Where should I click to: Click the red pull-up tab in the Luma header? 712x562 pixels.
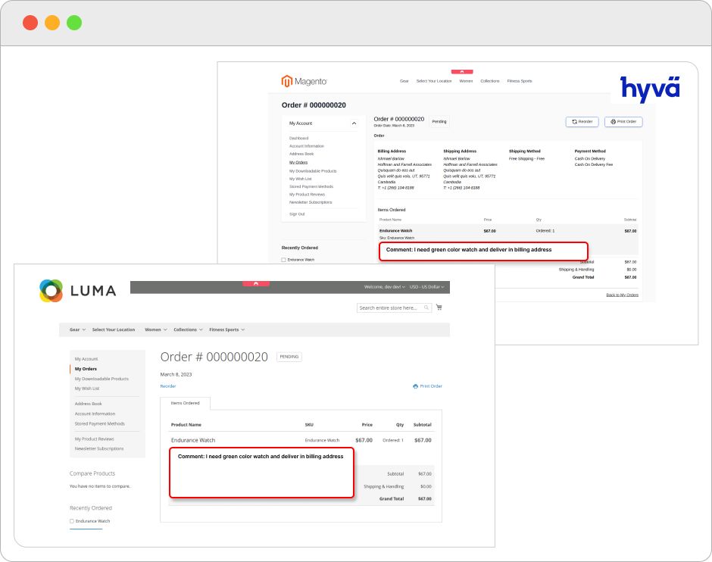point(256,283)
